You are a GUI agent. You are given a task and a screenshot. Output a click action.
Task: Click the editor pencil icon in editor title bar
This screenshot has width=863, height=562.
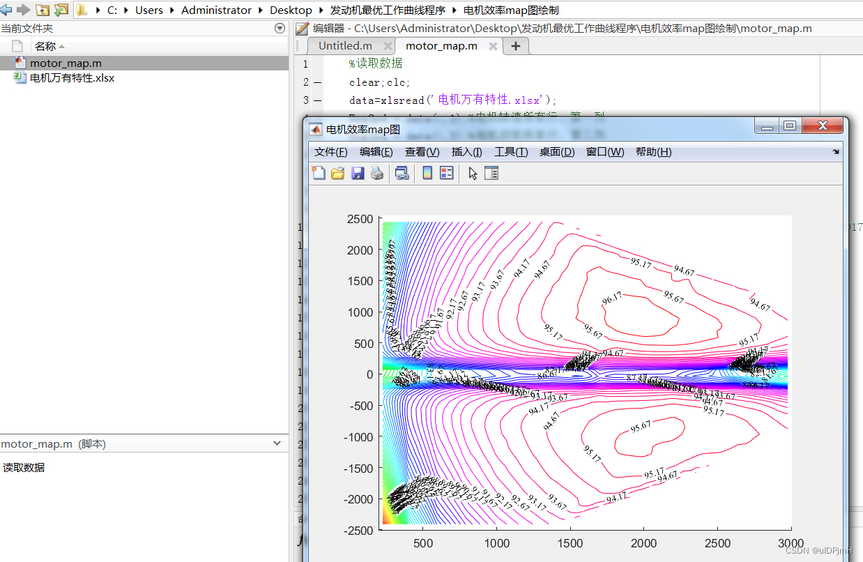[302, 29]
